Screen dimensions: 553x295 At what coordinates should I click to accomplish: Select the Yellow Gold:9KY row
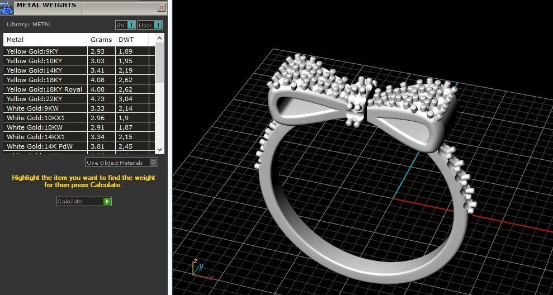[79, 51]
